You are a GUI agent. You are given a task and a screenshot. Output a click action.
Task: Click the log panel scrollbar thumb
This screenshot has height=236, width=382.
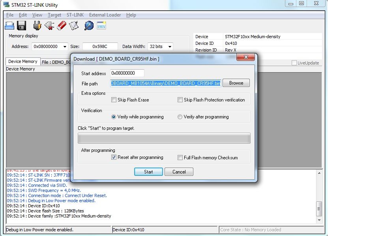[319, 209]
